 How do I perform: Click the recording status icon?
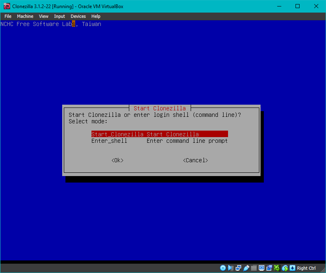(x=269, y=268)
